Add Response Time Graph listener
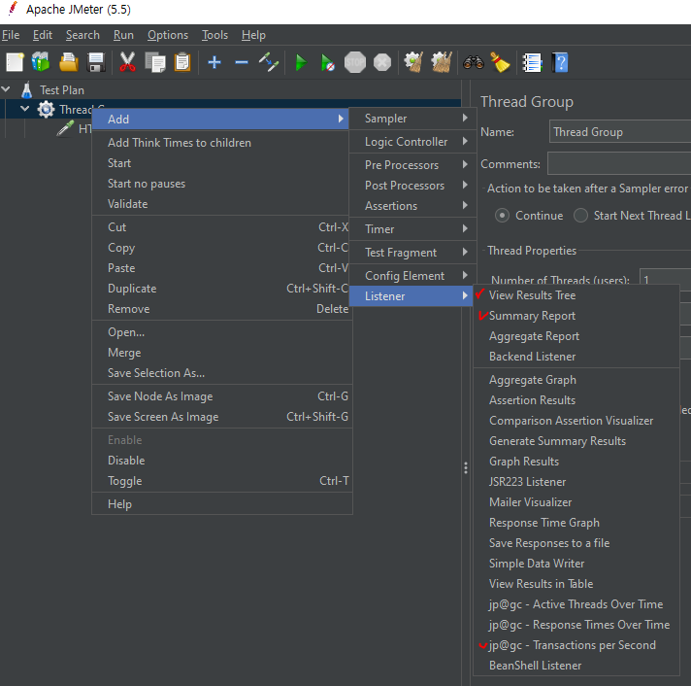The height and width of the screenshot is (686, 691). (576, 523)
